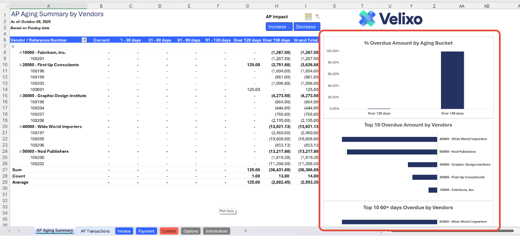This screenshot has height=236, width=520.
Task: Switch to the Invoice sheet tab
Action: click(x=124, y=231)
